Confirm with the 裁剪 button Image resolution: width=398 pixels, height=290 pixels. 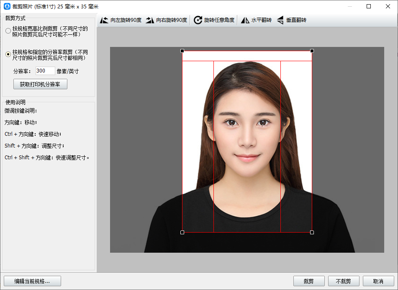point(309,281)
